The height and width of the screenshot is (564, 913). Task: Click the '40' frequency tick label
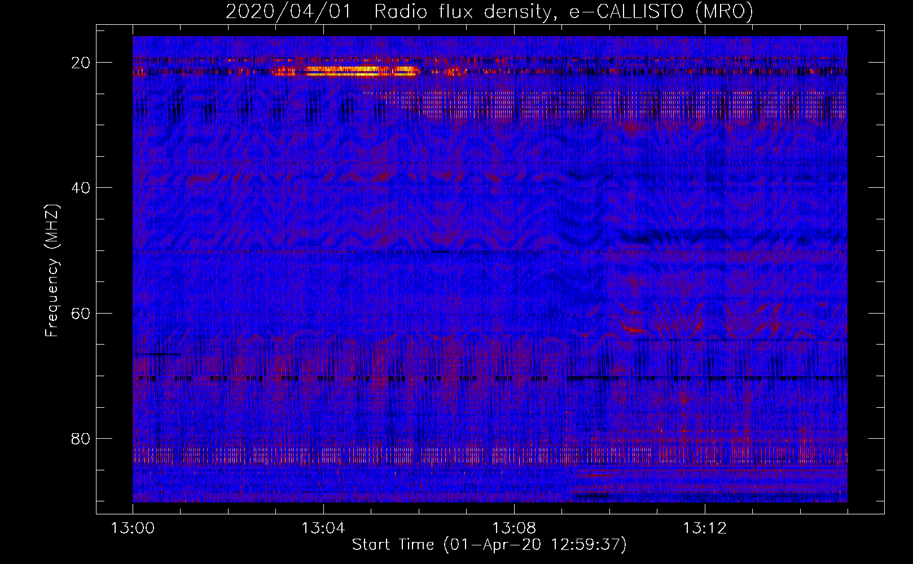(x=81, y=188)
